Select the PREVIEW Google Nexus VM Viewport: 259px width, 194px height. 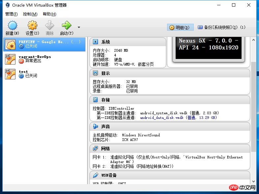coord(44,44)
